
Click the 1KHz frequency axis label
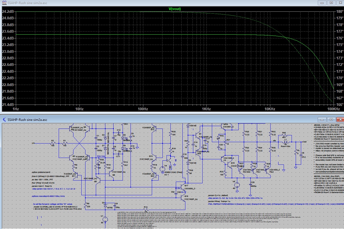click(x=207, y=109)
